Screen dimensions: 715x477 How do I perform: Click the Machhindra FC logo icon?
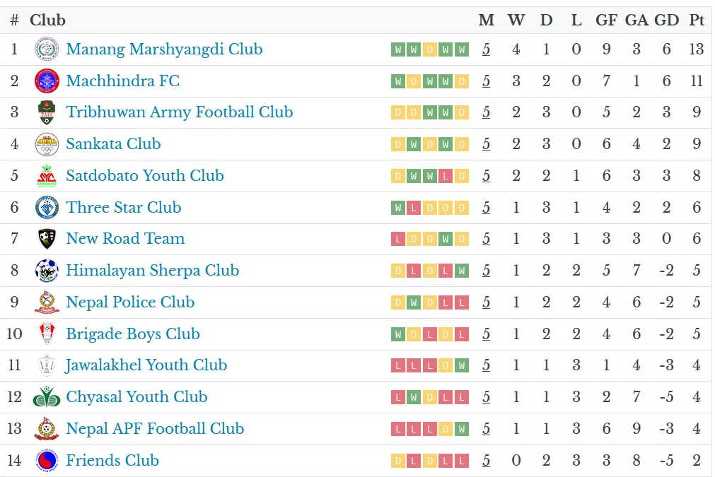(47, 81)
